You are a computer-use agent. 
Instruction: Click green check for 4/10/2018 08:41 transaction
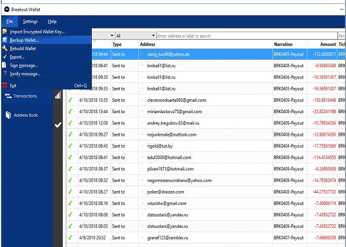(x=70, y=158)
